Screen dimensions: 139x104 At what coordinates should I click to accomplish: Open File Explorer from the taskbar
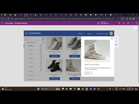point(71,89)
